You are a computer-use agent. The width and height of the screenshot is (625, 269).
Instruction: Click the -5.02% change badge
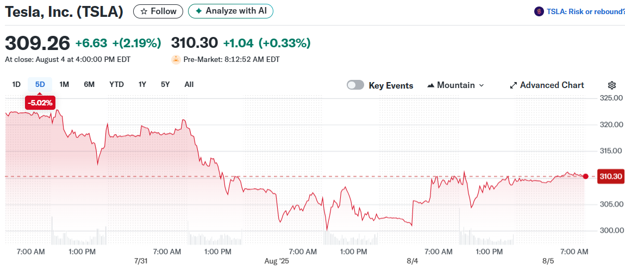(40, 103)
